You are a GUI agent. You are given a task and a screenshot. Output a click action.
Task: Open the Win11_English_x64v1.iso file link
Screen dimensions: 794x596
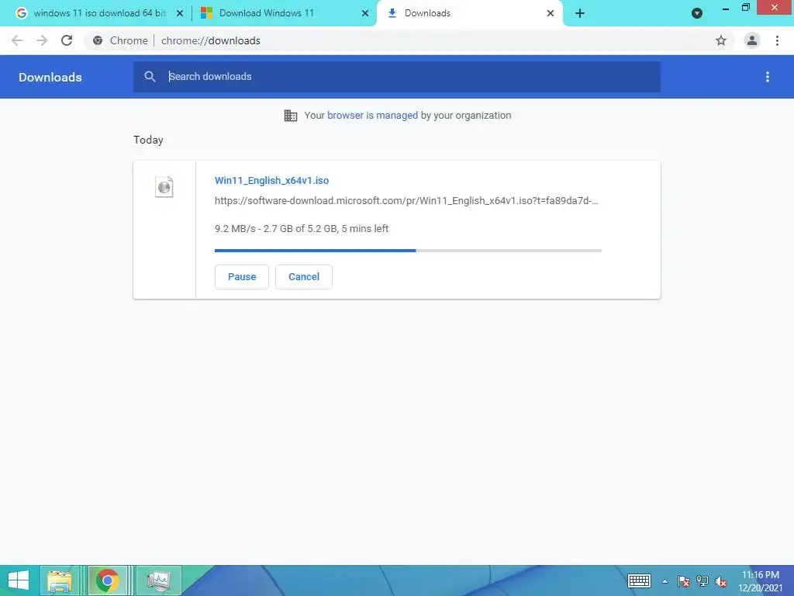[x=271, y=180]
